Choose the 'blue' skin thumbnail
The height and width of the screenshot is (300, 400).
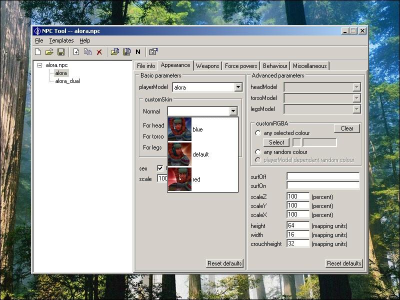179,129
